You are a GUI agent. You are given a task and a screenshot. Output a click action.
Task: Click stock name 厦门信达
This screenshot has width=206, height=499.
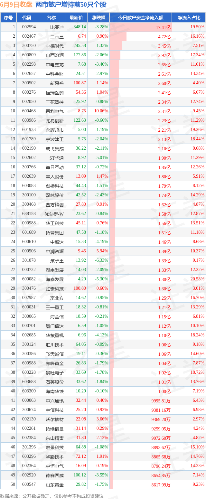[55, 326]
